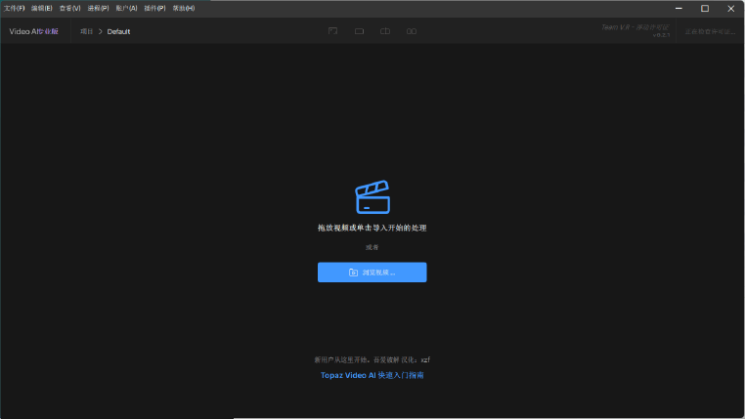
Task: Switch to crop preview layout icon
Action: pos(333,31)
